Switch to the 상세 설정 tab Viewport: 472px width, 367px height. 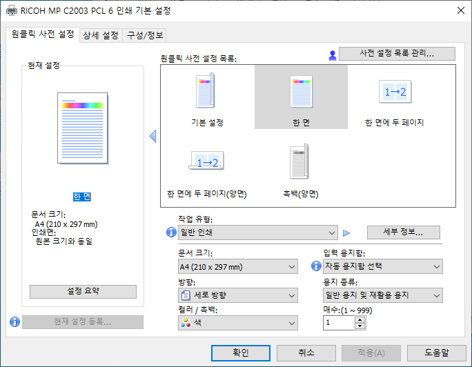pyautogui.click(x=101, y=35)
